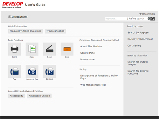The width and height of the screenshot is (159, 119).
Task: Open the Control Panel link
Action: tap(88, 53)
